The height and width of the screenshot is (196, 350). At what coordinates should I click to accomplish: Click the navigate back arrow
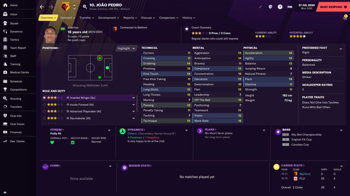tap(42, 7)
